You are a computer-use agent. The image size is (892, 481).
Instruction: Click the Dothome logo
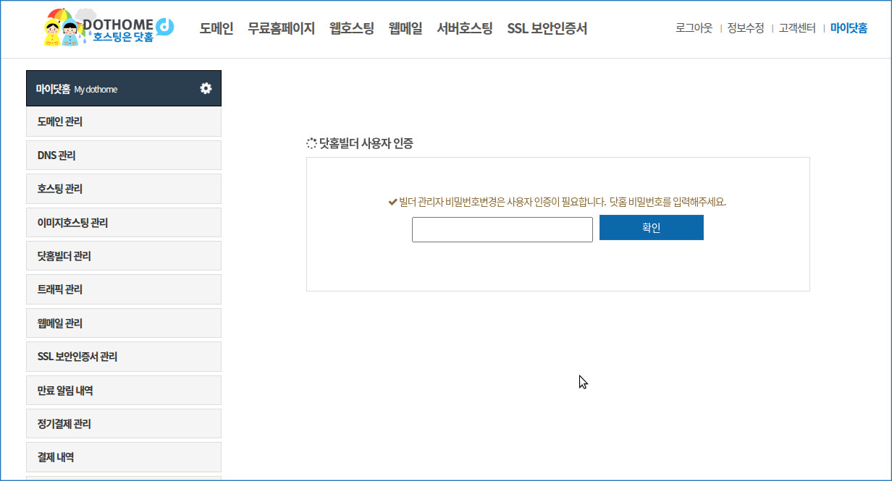point(109,27)
